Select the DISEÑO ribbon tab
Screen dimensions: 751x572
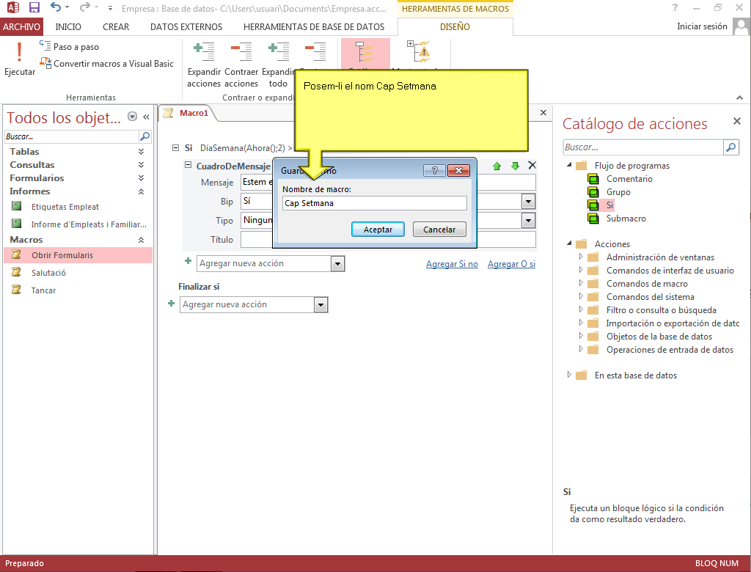(x=455, y=27)
